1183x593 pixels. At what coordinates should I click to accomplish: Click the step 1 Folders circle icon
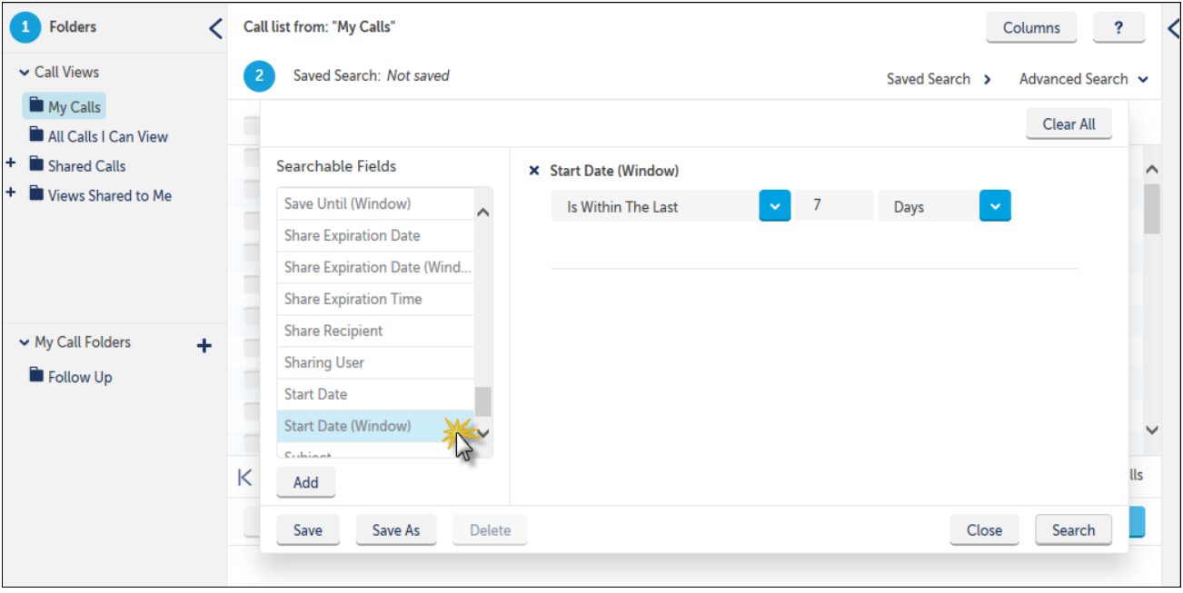(x=25, y=27)
